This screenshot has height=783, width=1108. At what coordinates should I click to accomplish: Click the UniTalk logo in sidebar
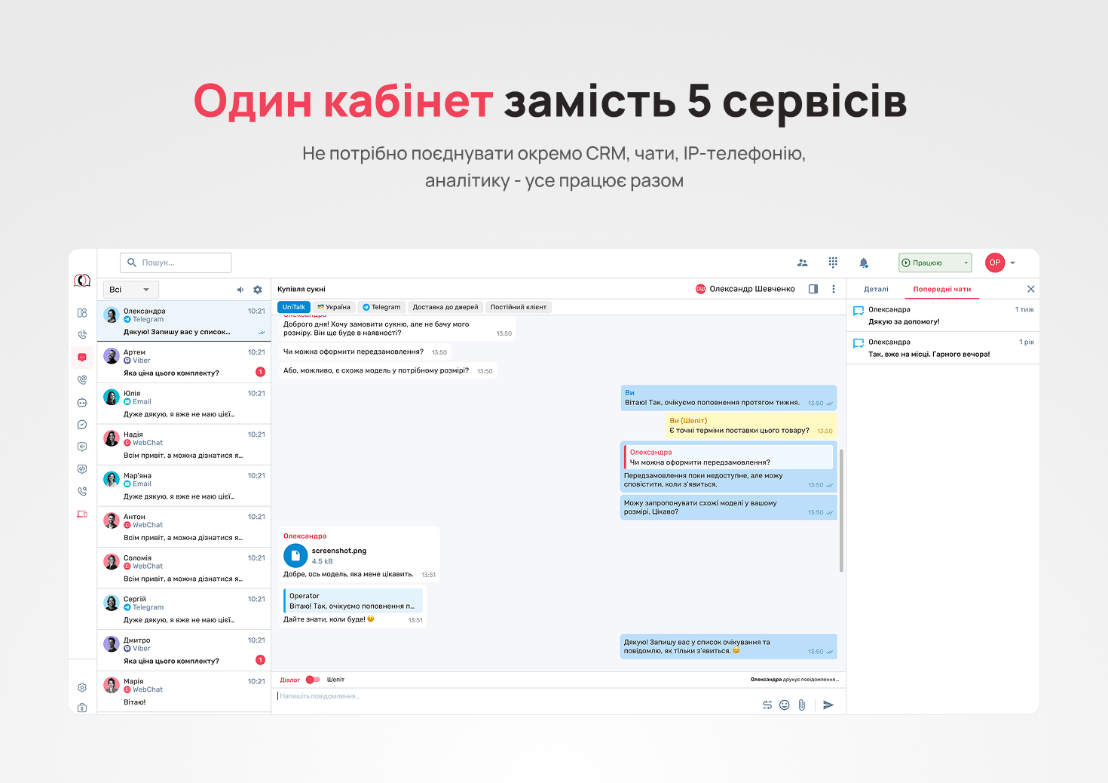pyautogui.click(x=82, y=281)
